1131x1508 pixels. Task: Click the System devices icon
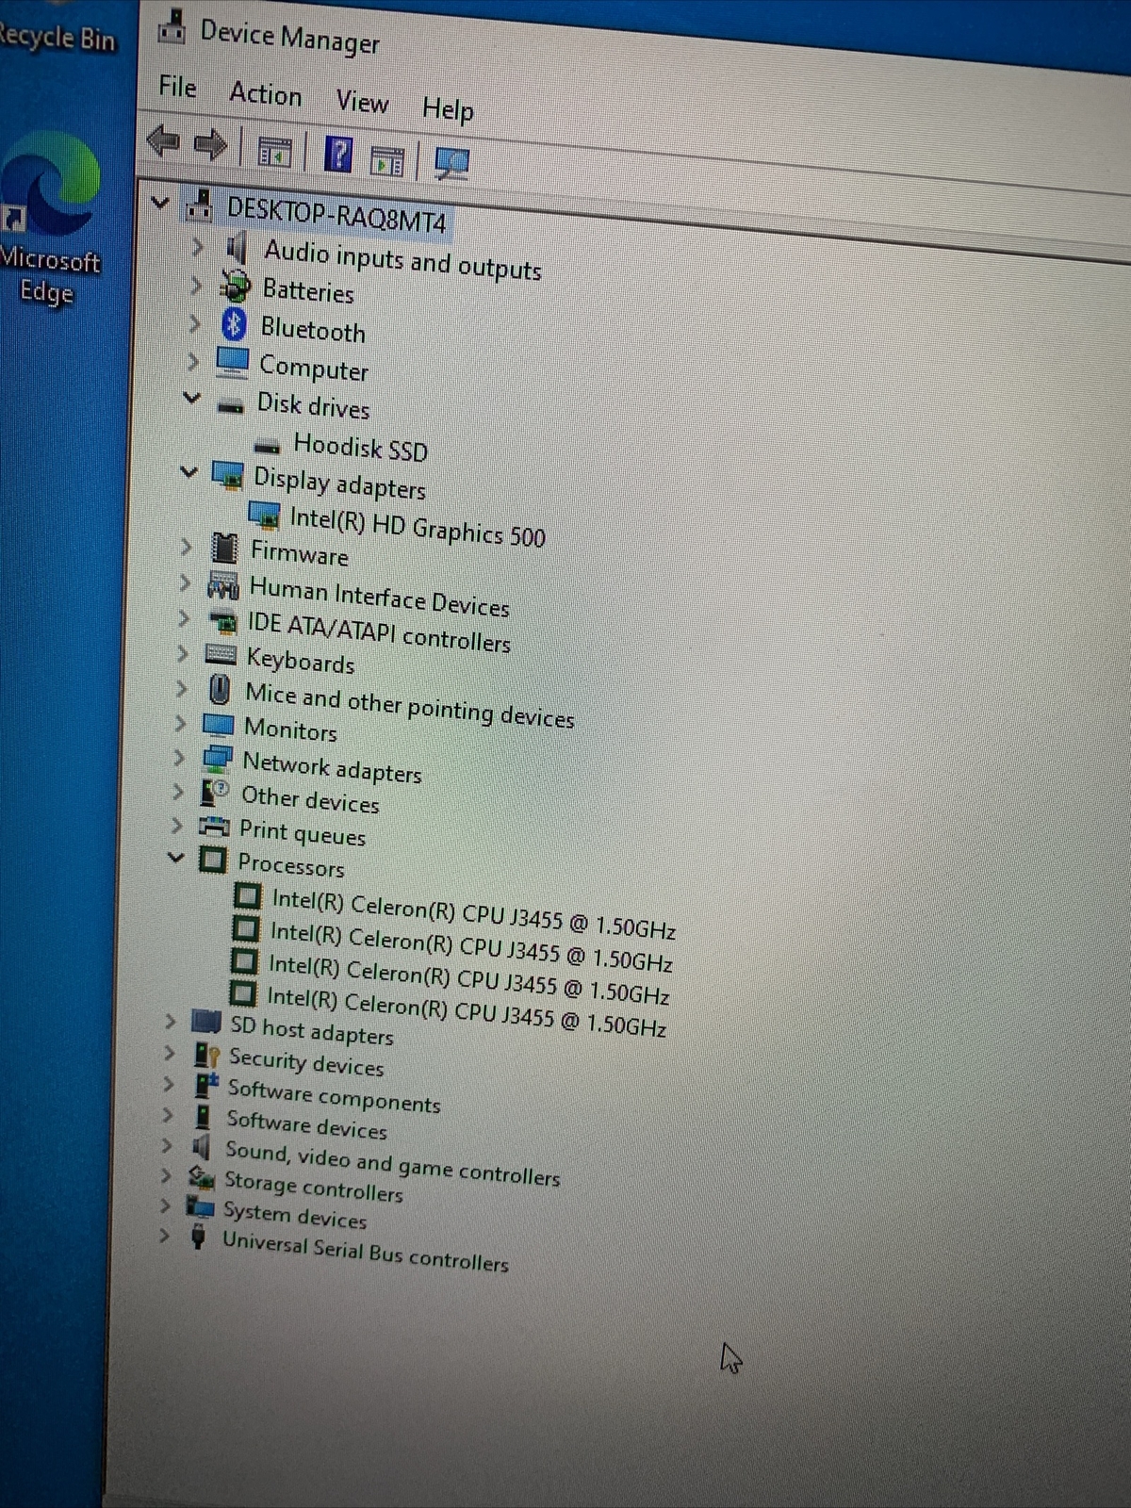200,1206
